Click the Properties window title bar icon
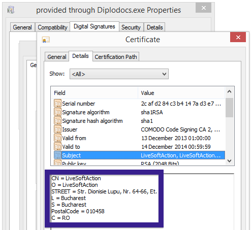 (x=11, y=10)
